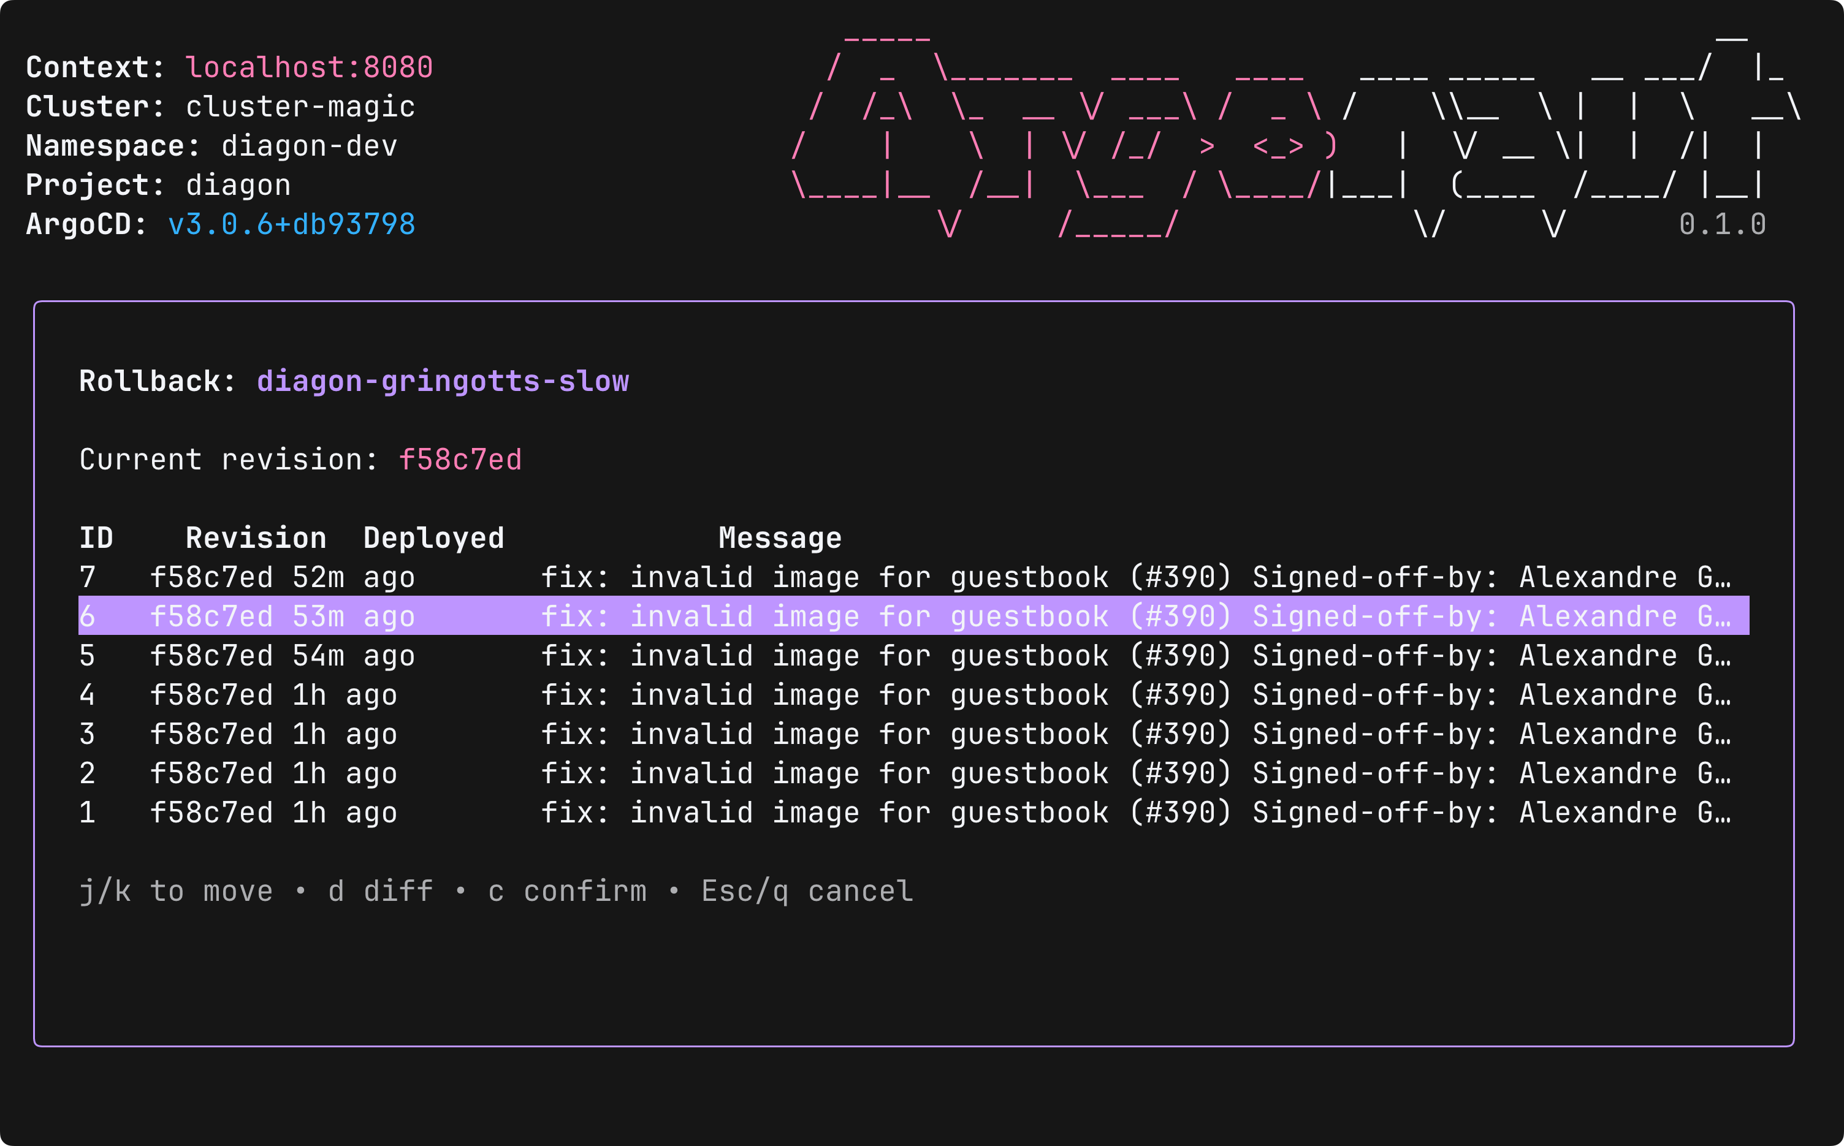1844x1146 pixels.
Task: Click the Revision column header
Action: coord(256,538)
